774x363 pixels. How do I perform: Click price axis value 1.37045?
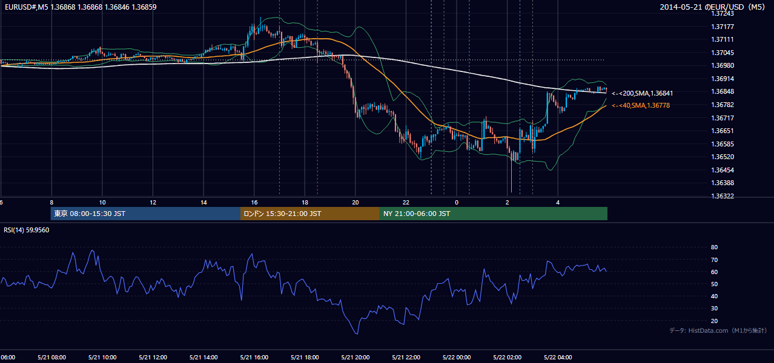coord(723,53)
